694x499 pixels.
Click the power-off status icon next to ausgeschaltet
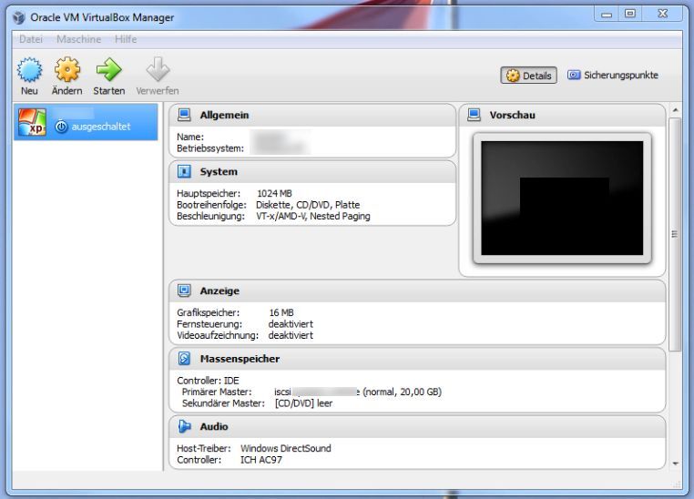pyautogui.click(x=61, y=127)
